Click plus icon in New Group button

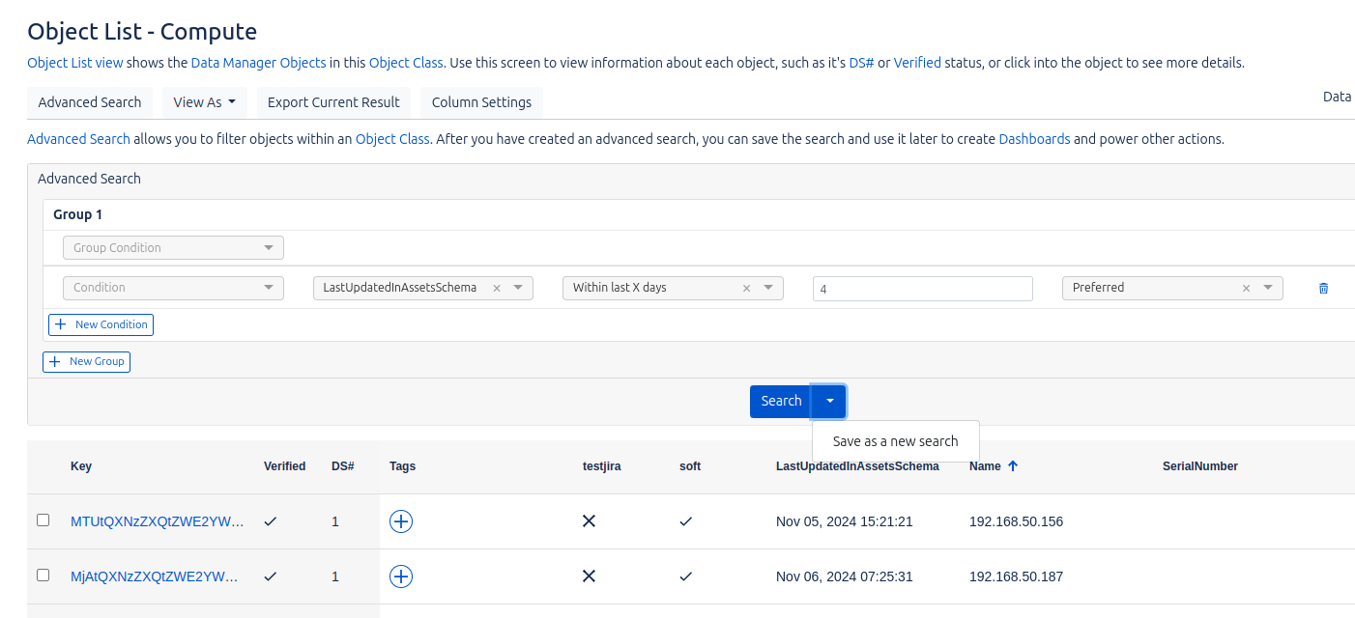[x=55, y=361]
